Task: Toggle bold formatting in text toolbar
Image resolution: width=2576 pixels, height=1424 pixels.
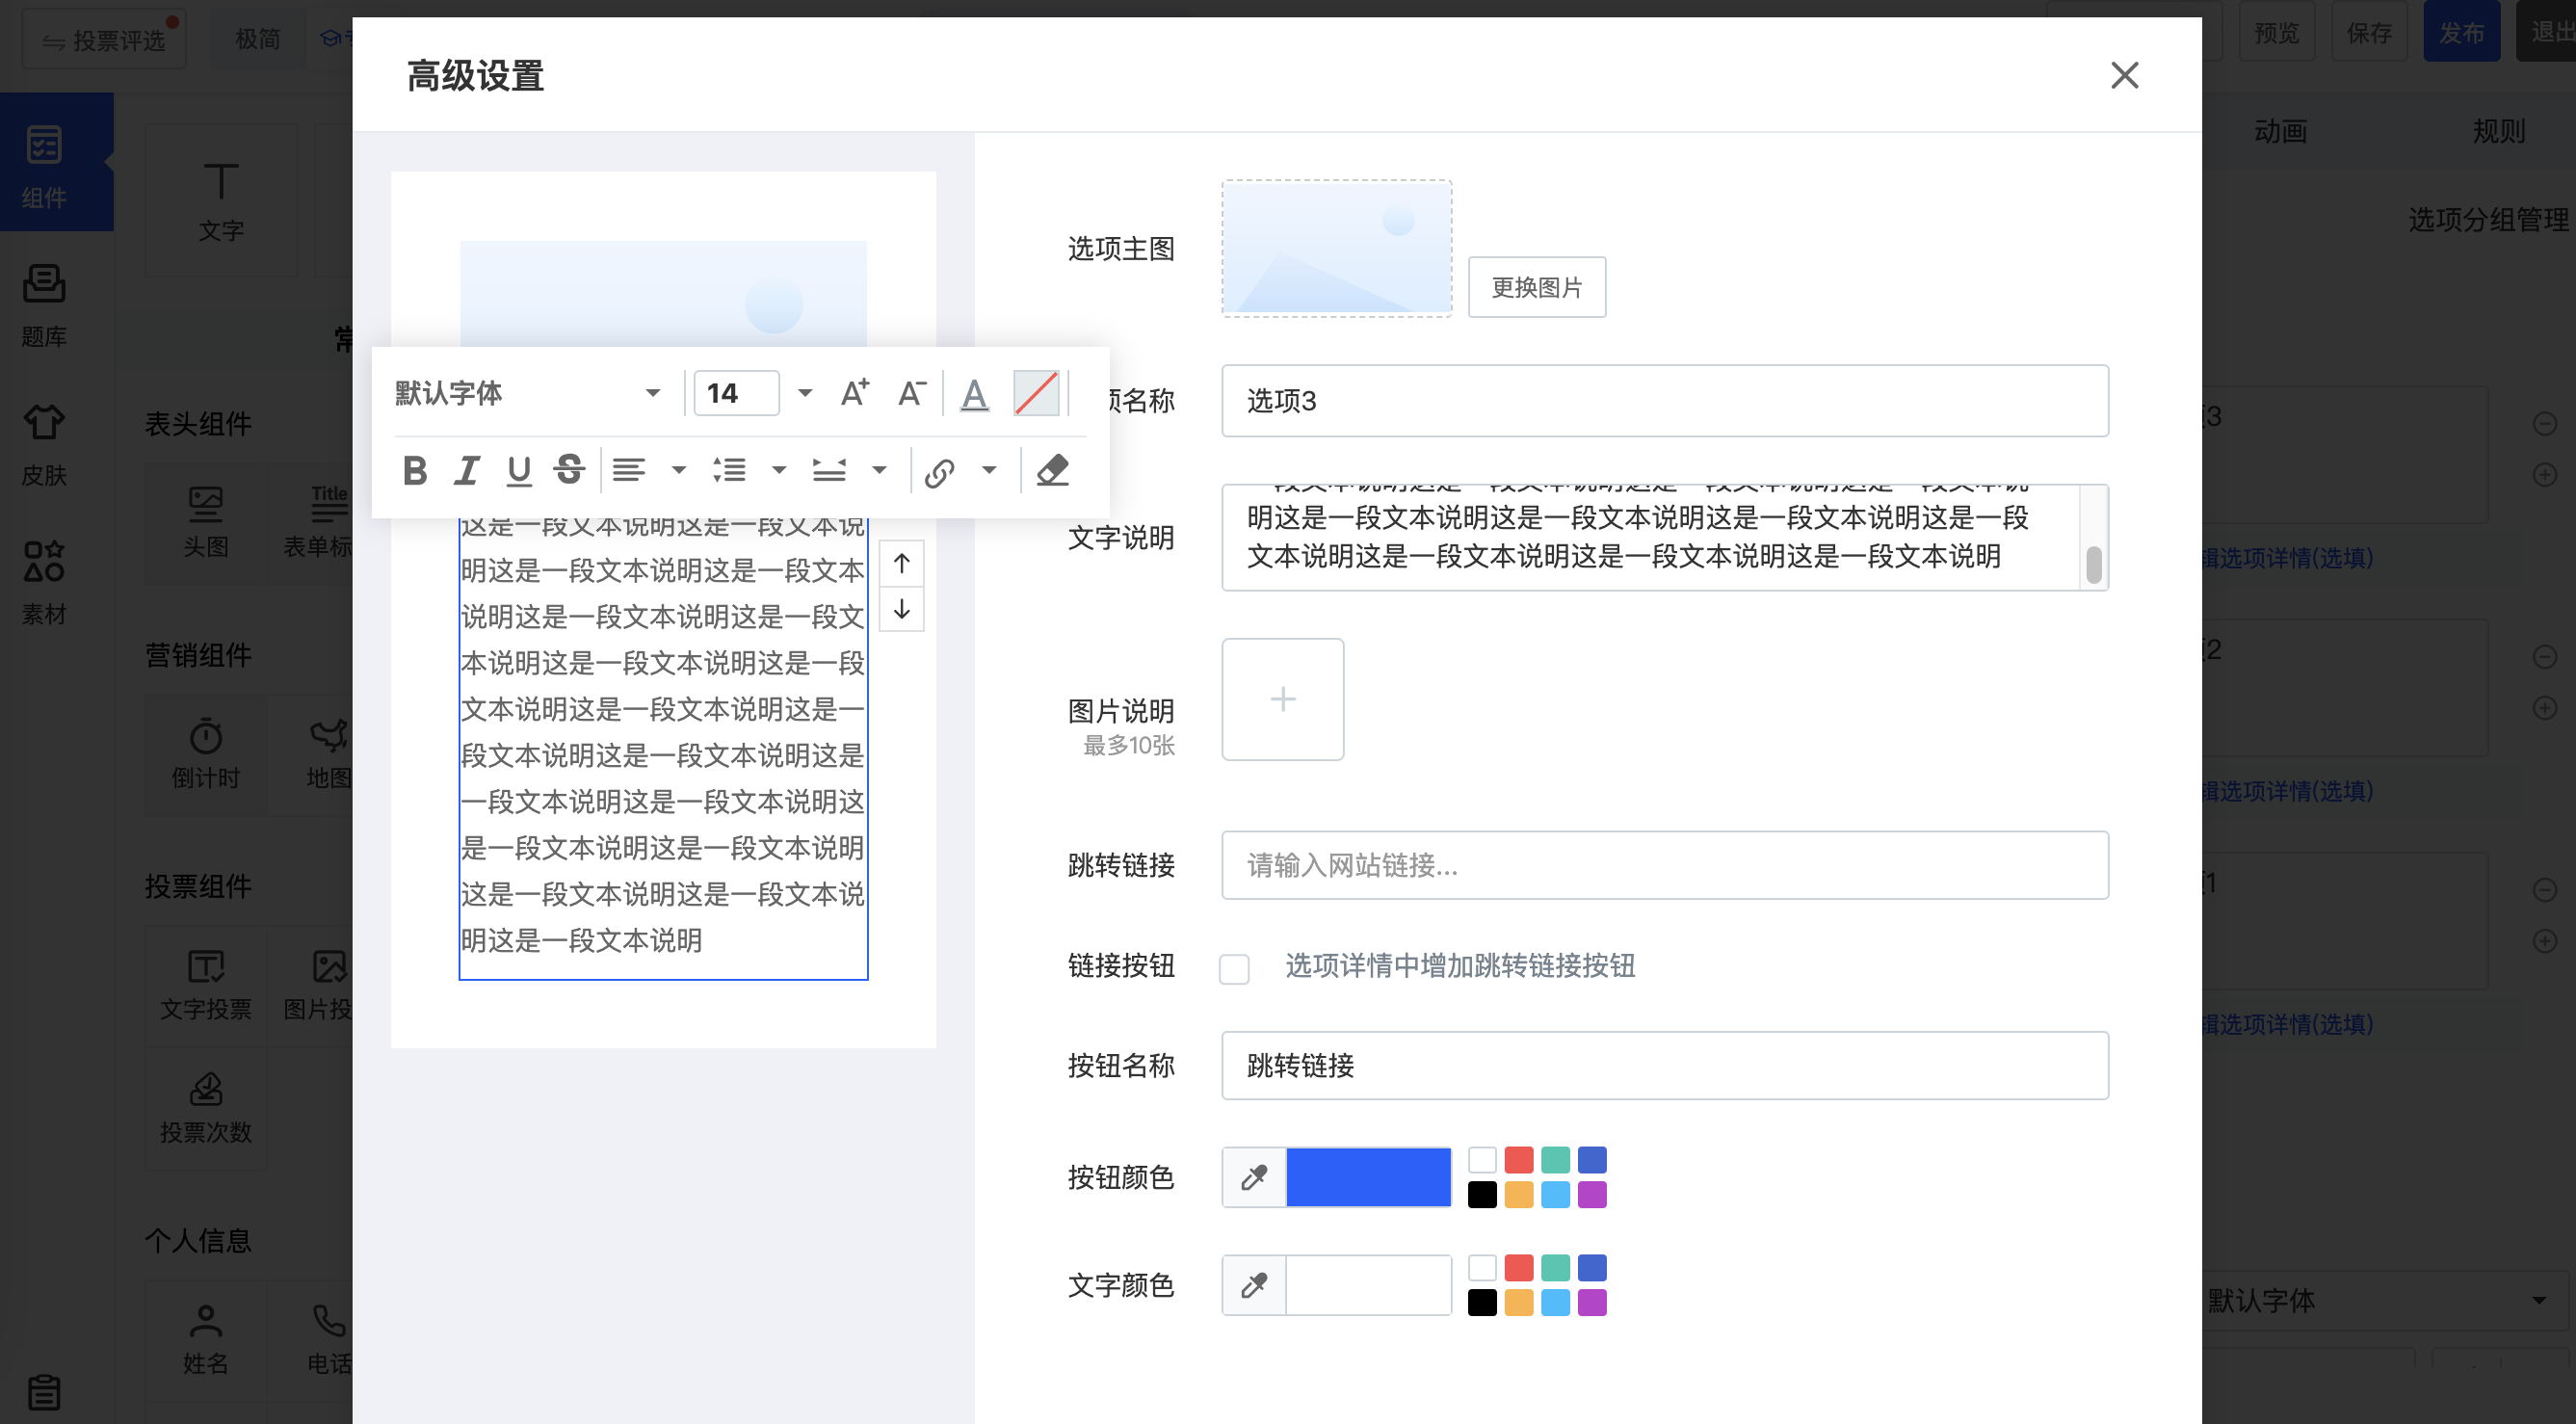Action: [x=415, y=470]
